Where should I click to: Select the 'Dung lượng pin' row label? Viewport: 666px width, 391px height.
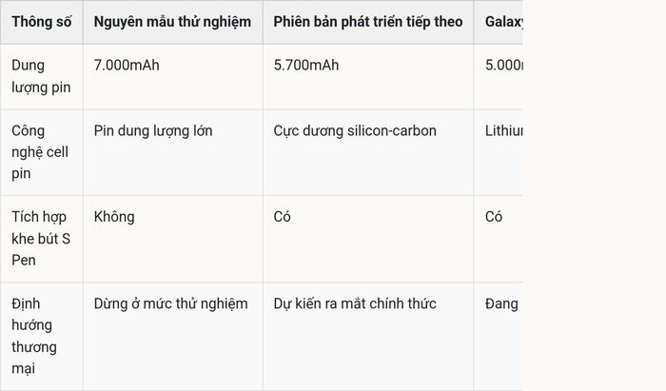point(41,76)
